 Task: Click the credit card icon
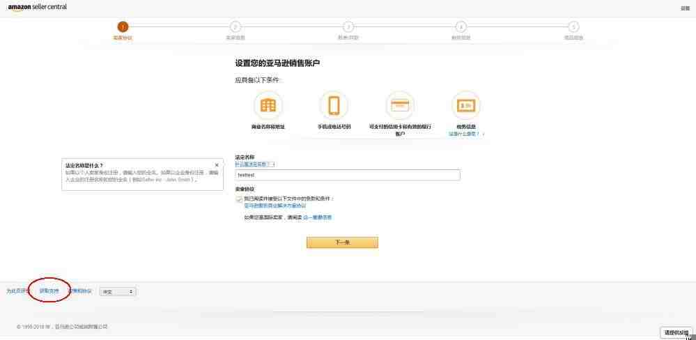tap(400, 106)
